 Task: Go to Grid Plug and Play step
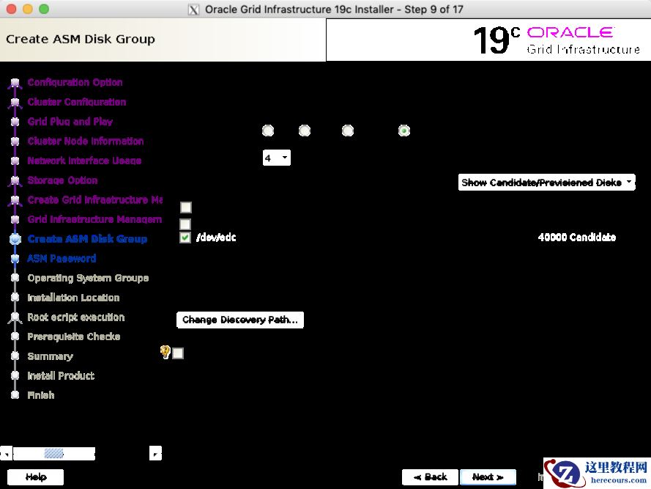click(x=70, y=122)
